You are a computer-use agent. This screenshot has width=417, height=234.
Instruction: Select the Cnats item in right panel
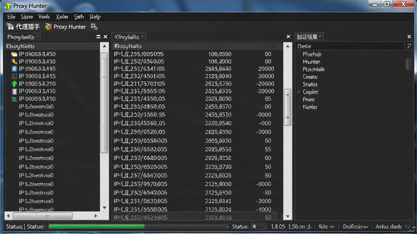click(x=310, y=77)
